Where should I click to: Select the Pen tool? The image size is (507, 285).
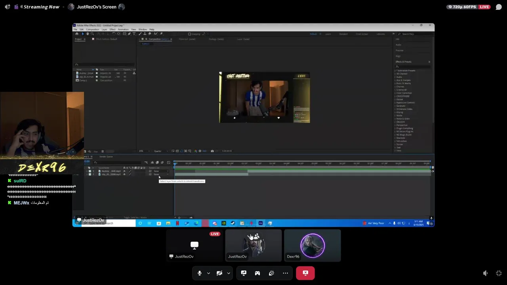[x=129, y=34]
